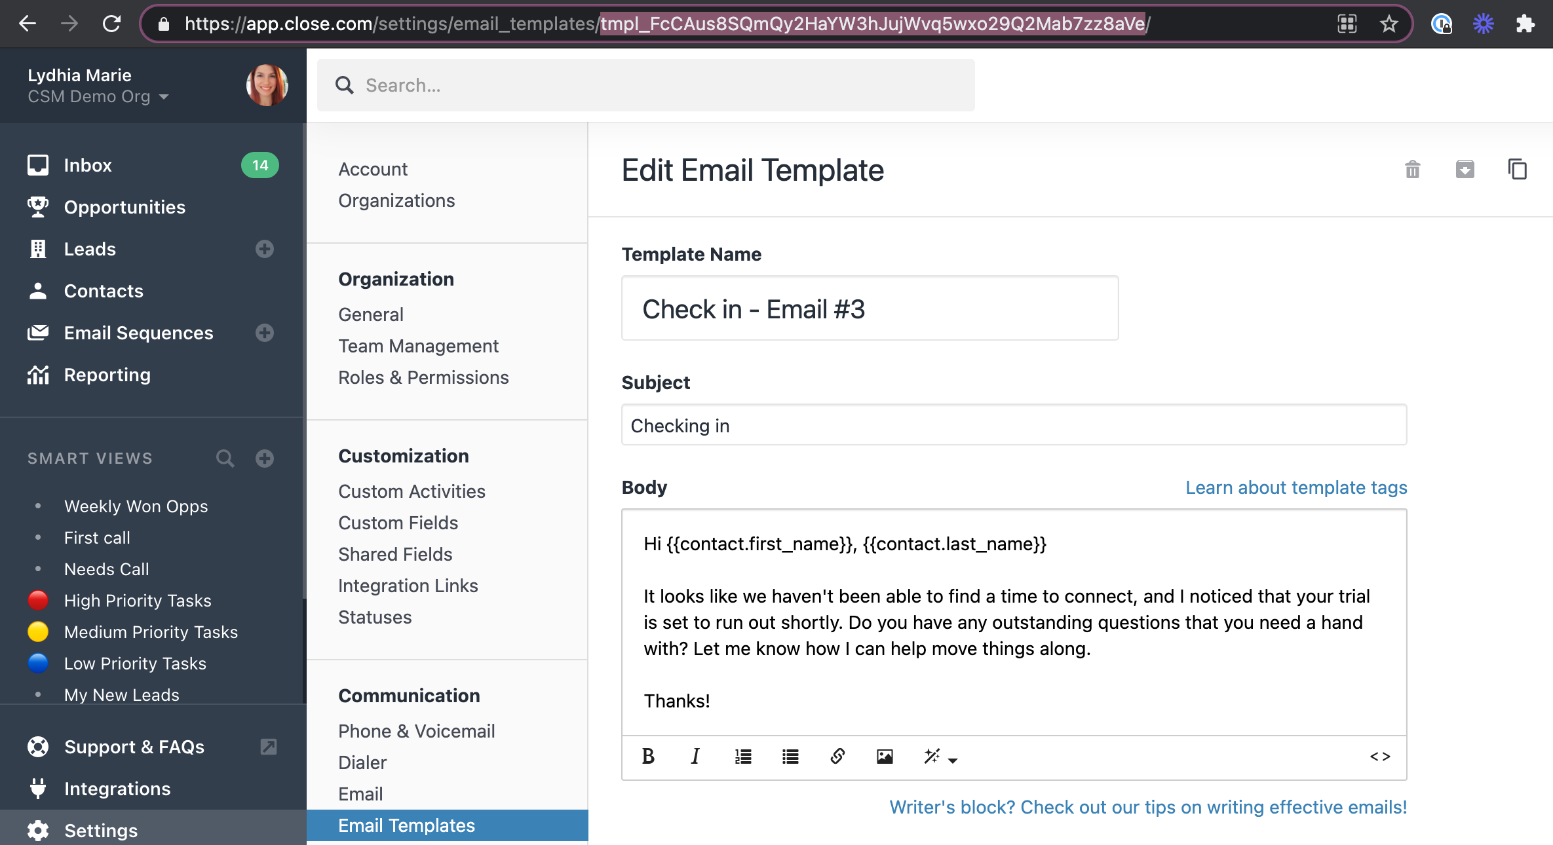Delete template using trash icon
This screenshot has height=845, width=1553.
click(1413, 170)
